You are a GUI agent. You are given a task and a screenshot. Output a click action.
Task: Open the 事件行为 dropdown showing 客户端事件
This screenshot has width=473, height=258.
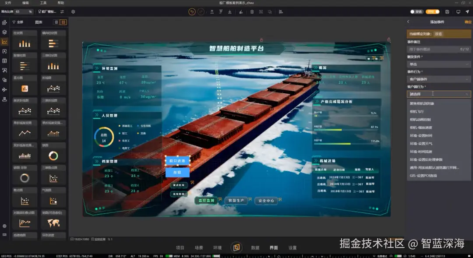click(x=438, y=78)
